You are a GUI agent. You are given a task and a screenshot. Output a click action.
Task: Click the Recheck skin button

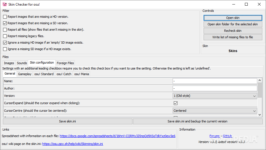tap(233, 31)
